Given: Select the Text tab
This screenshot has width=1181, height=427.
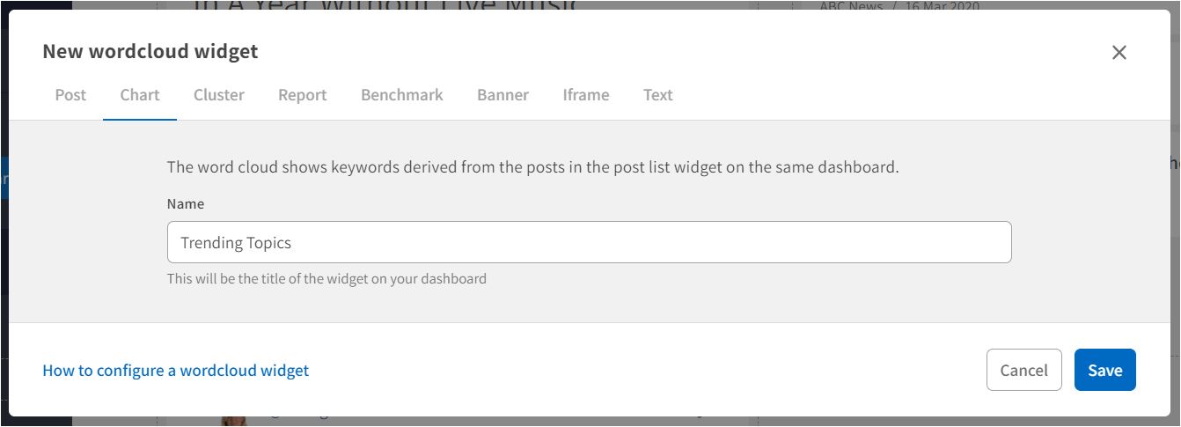Looking at the screenshot, I should click(657, 95).
